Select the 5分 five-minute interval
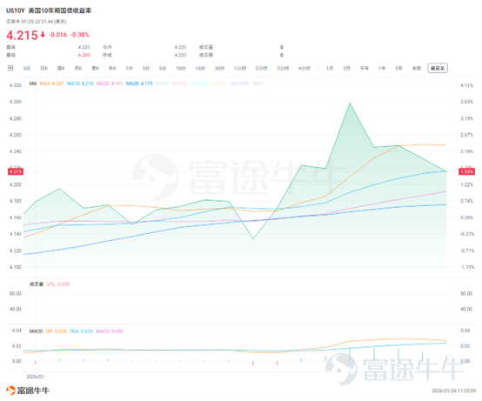482x401 pixels. [x=163, y=68]
